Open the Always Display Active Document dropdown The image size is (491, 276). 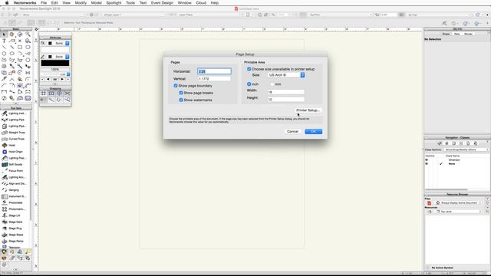click(460, 202)
